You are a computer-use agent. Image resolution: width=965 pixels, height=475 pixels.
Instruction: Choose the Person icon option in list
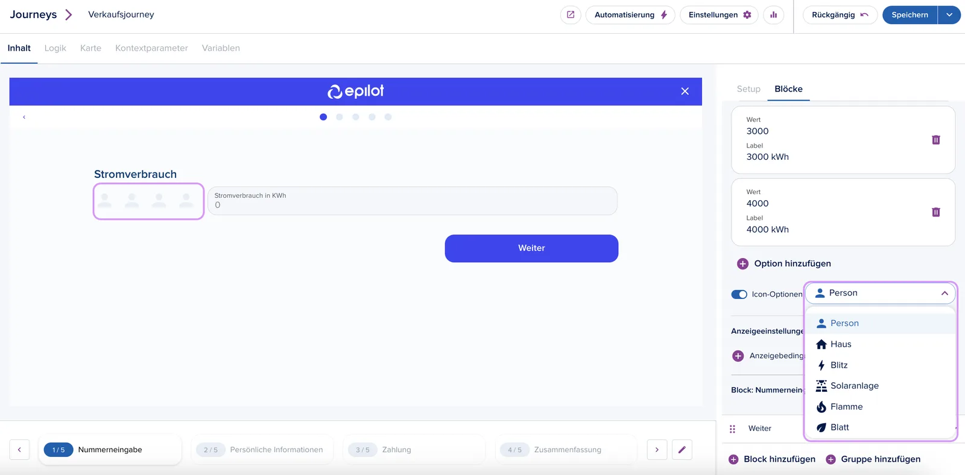pos(881,323)
